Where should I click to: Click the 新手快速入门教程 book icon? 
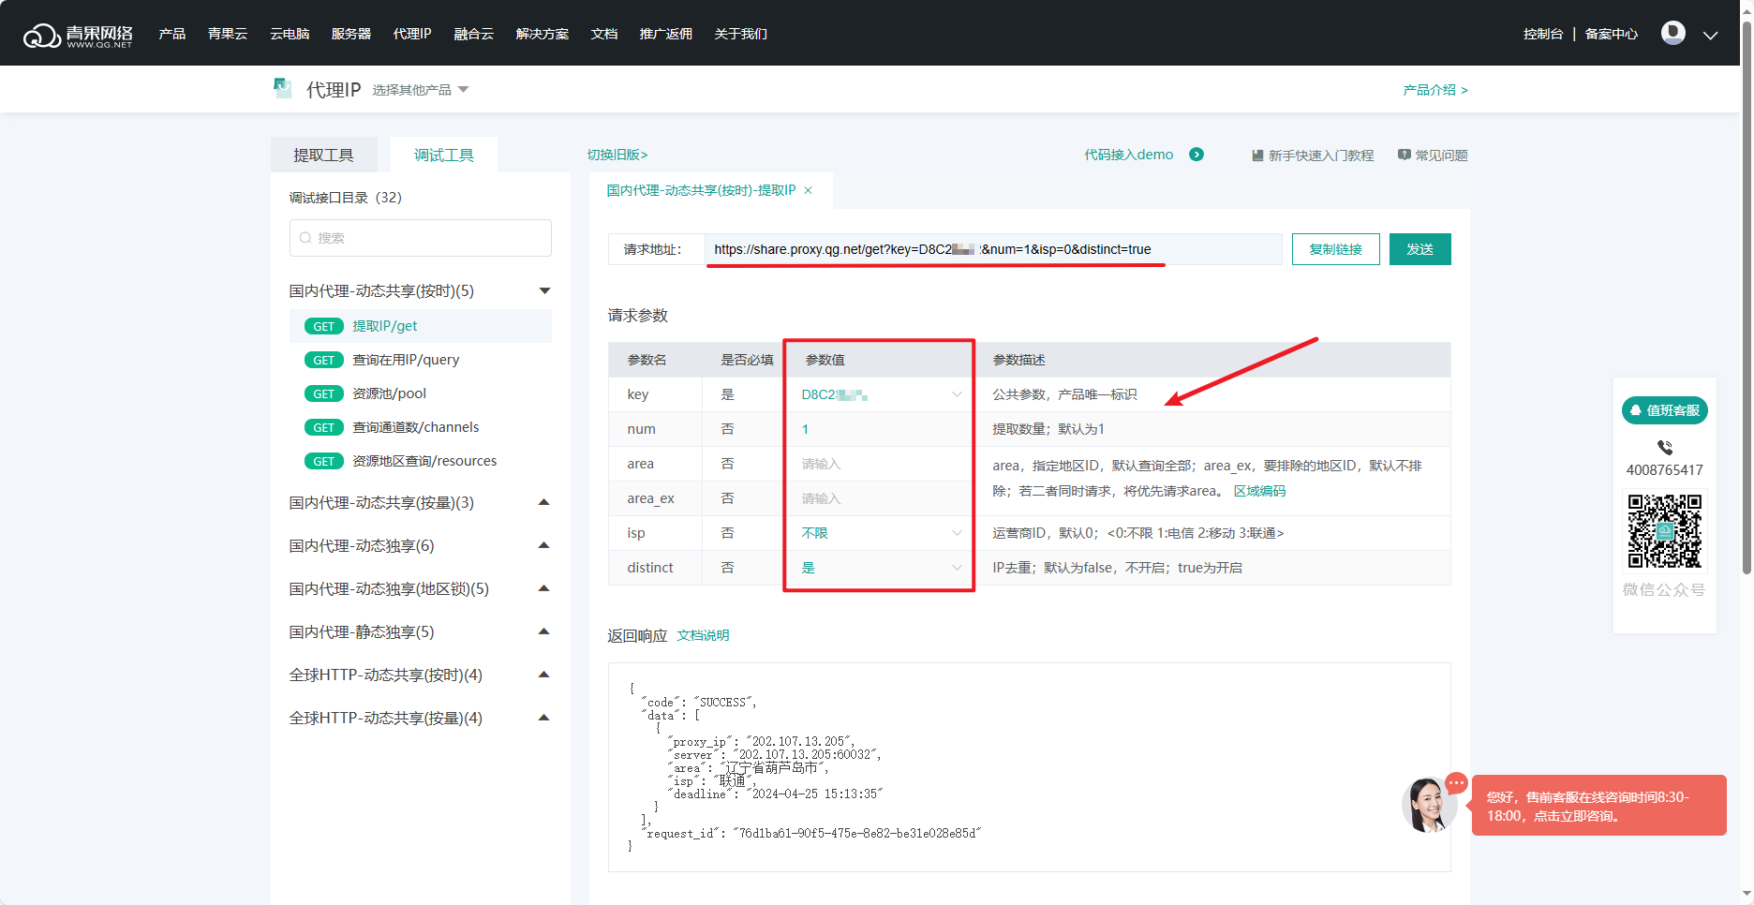coord(1257,156)
